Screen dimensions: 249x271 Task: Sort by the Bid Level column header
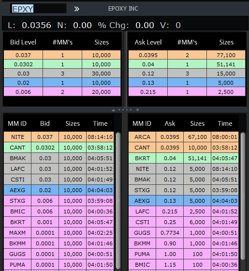tap(23, 42)
